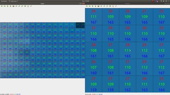Click the red value 30 in Output
The width and height of the screenshot is (170, 95).
110,11
